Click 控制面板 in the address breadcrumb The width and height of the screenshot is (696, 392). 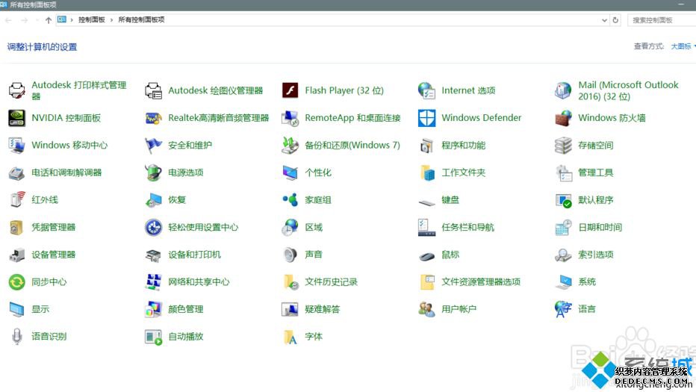coord(91,20)
